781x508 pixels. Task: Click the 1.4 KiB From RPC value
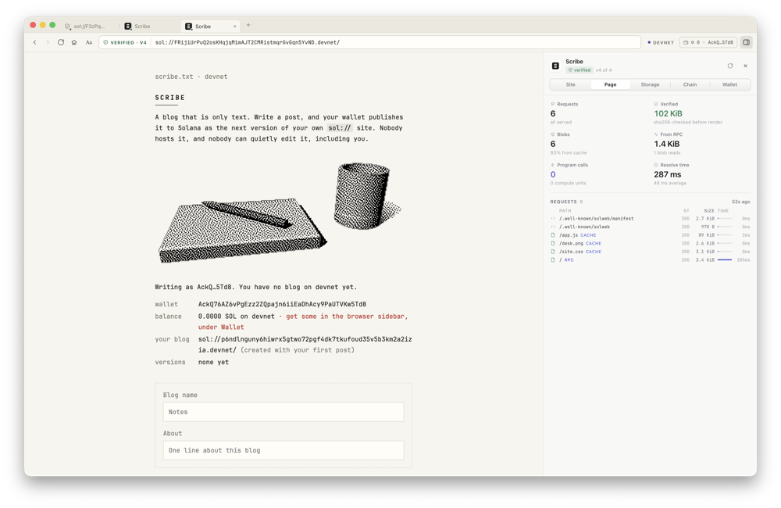coord(666,144)
